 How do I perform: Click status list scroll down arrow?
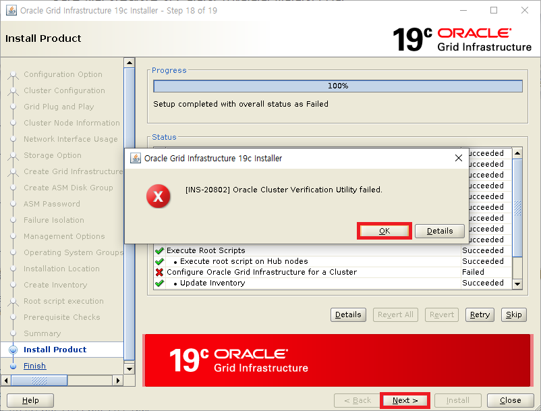(x=517, y=284)
